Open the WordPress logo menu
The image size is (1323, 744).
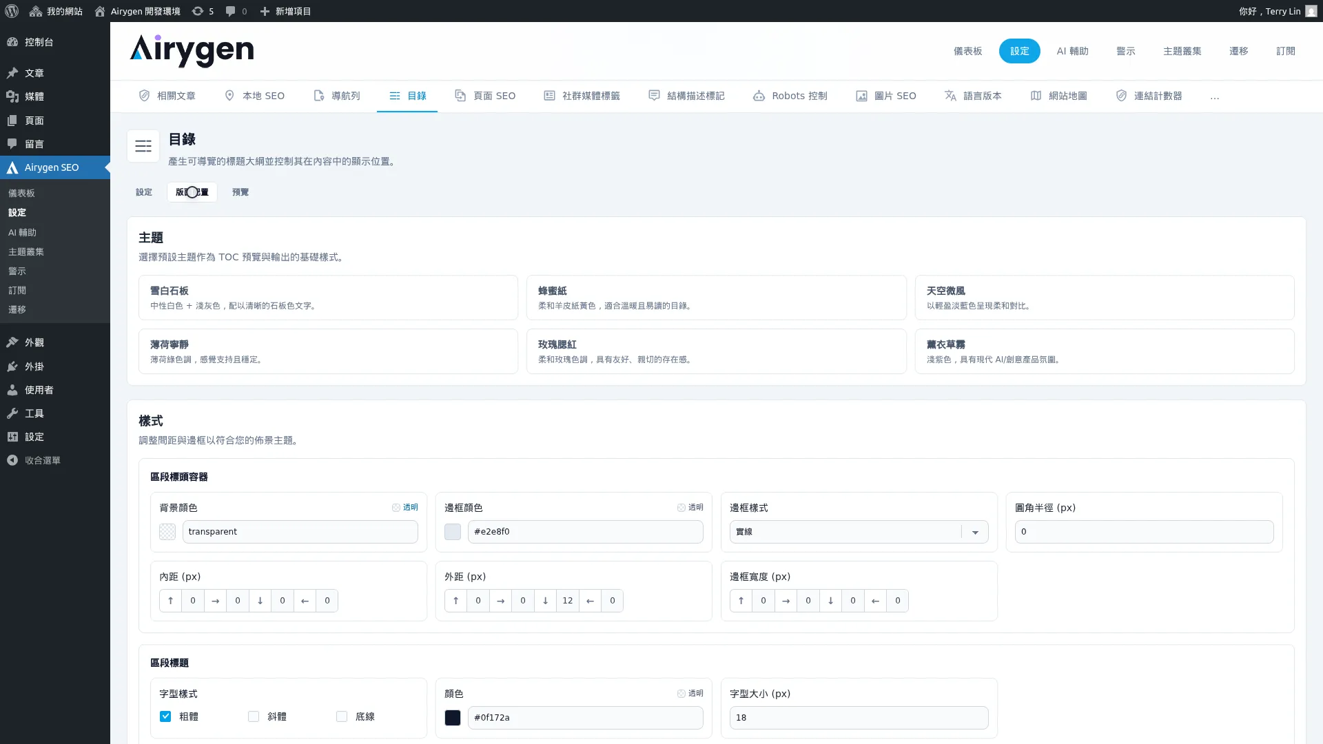(x=12, y=11)
